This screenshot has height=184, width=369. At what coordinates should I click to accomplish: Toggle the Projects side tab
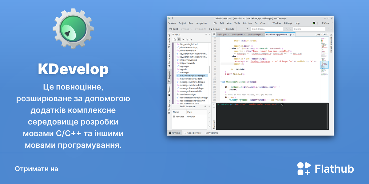tap(169, 77)
